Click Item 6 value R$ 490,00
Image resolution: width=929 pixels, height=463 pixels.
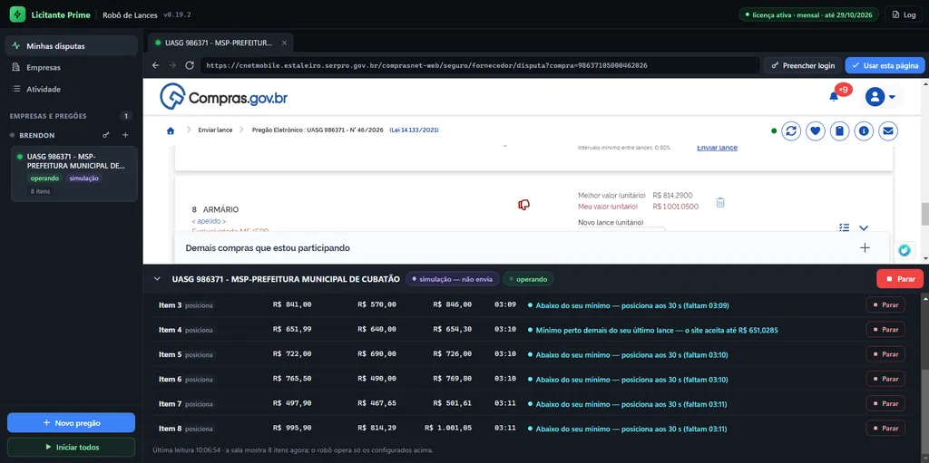pyautogui.click(x=376, y=380)
